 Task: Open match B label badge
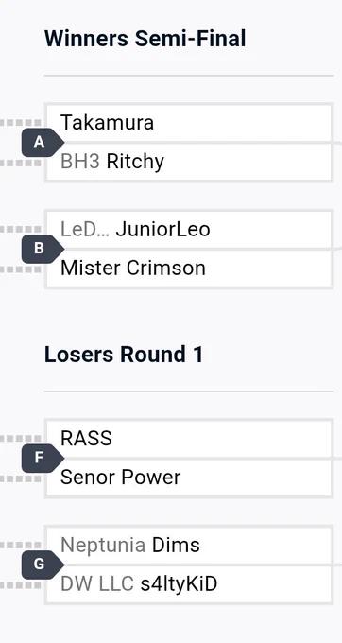pyautogui.click(x=43, y=249)
